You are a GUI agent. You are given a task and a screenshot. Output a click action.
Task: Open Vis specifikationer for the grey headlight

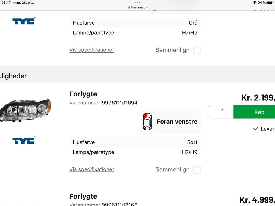92,50
